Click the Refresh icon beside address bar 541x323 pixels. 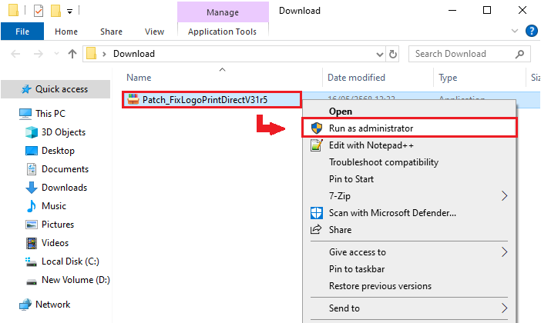pos(393,54)
